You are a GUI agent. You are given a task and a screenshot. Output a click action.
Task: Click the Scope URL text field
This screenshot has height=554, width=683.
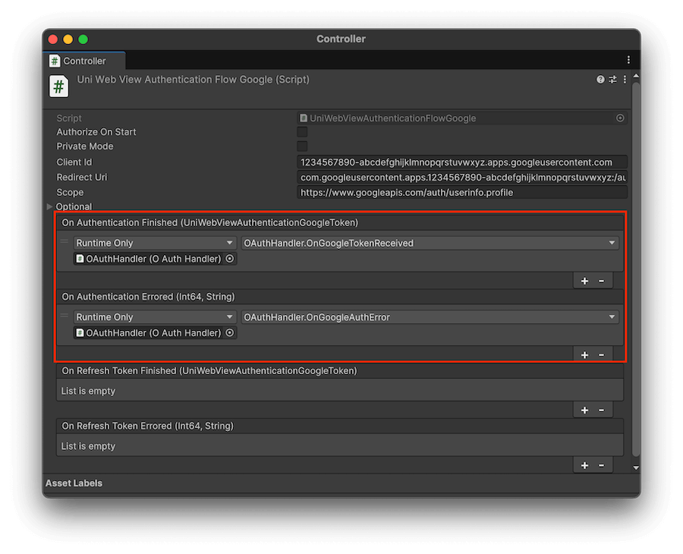462,193
